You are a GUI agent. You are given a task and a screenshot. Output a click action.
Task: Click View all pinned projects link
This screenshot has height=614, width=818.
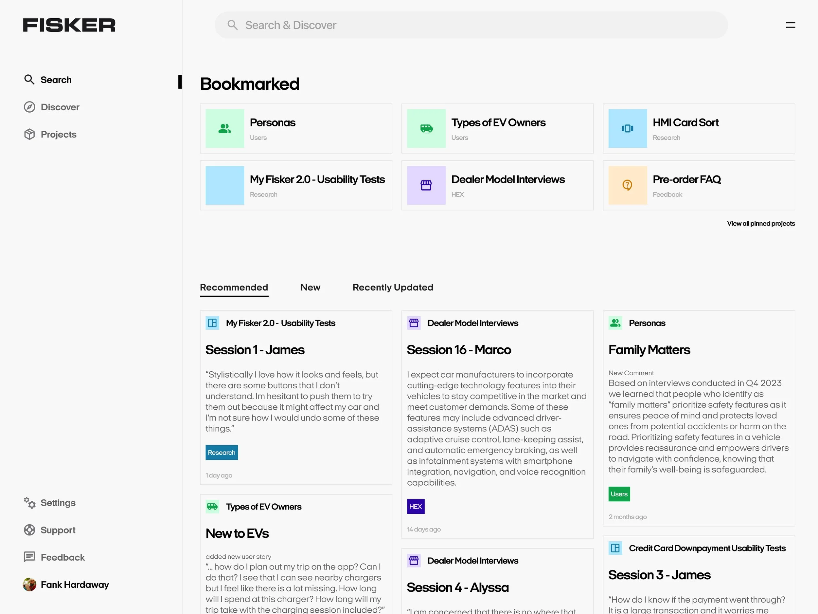(761, 224)
